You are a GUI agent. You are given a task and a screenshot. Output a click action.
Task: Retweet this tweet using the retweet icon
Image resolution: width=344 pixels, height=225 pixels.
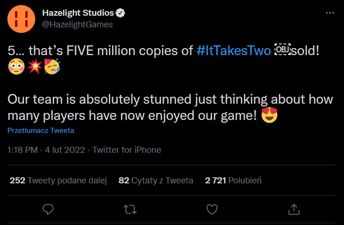(130, 209)
